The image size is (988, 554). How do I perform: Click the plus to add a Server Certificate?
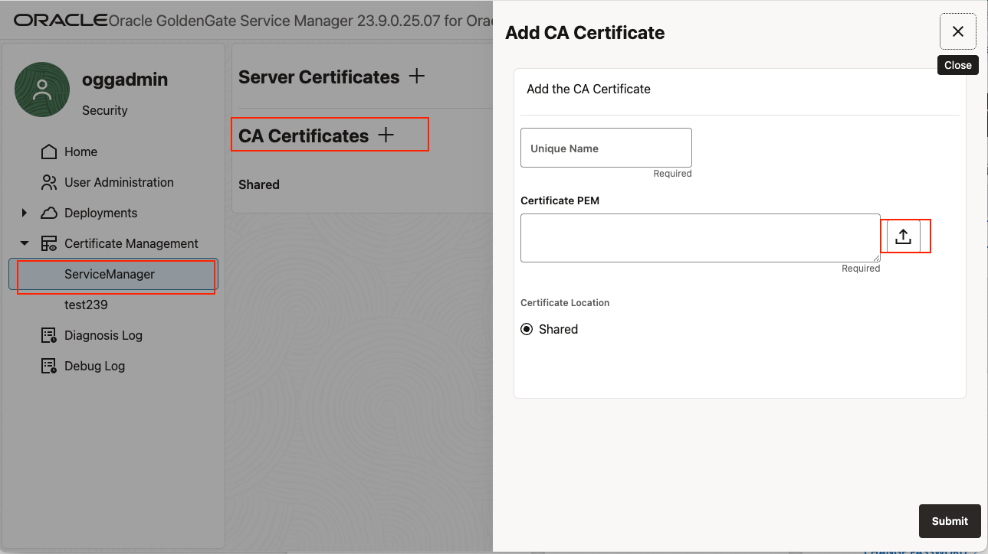pyautogui.click(x=415, y=77)
